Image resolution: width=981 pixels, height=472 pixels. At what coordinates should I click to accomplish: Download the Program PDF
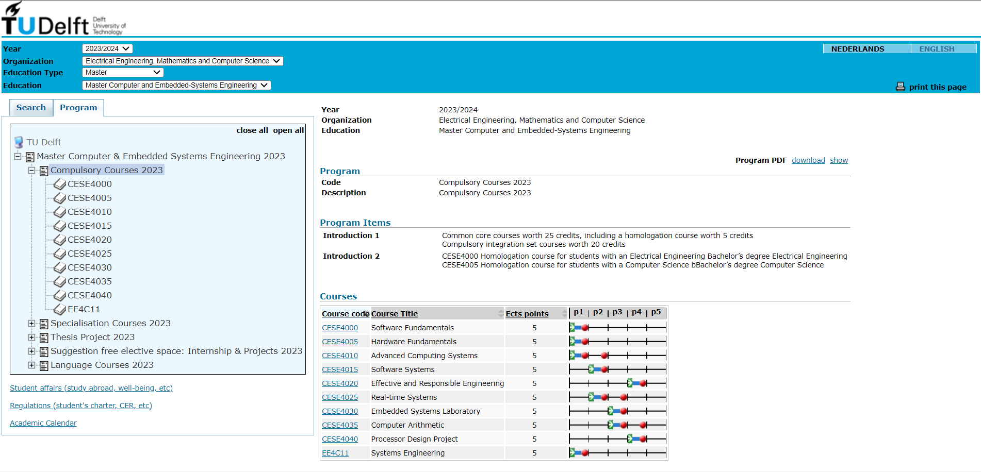click(808, 160)
